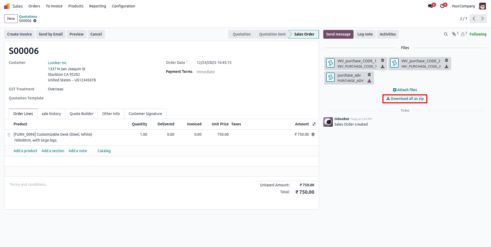This screenshot has height=247, width=491.
Task: Select the Quotation Sent status stage
Action: point(272,34)
